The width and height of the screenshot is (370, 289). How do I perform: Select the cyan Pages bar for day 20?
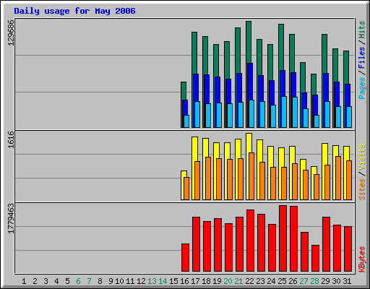pyautogui.click(x=230, y=116)
